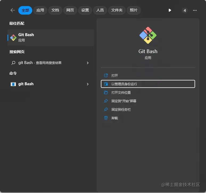
Task: Switch to the 网页 filter tab
Action: [x=70, y=10]
